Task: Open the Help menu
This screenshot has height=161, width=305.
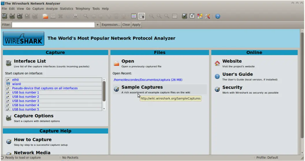Action: (105, 9)
